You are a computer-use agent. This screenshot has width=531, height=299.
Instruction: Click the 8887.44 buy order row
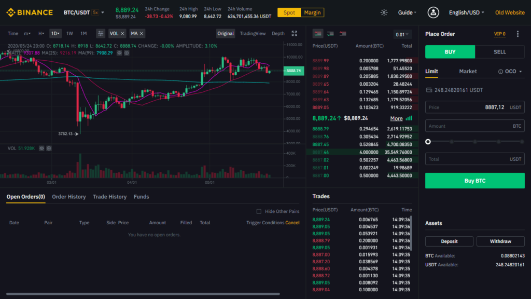362,152
